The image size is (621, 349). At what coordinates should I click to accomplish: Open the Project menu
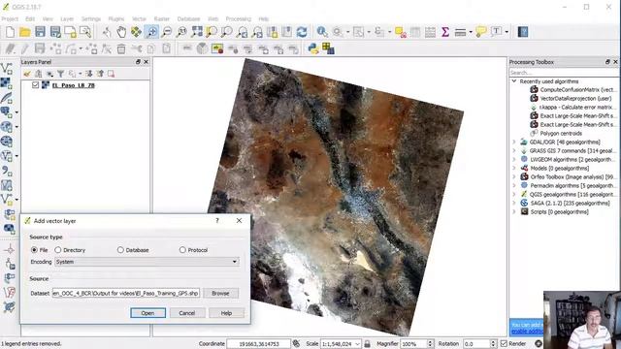point(10,18)
